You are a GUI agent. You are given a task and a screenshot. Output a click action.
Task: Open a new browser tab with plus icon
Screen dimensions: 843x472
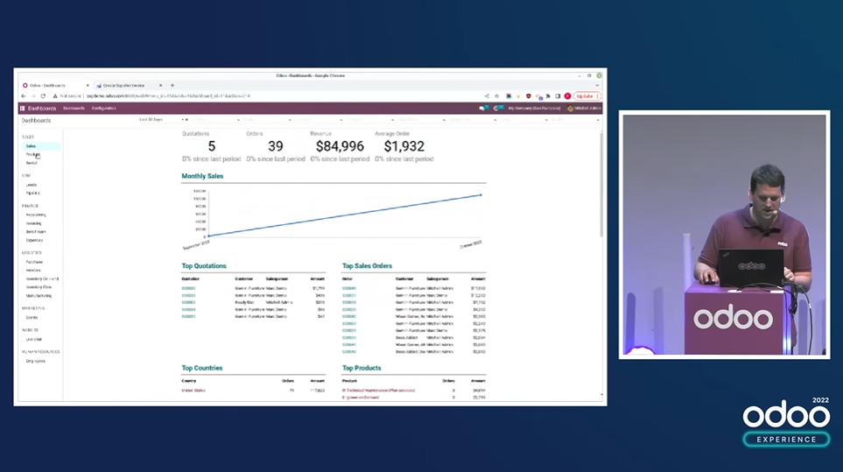[172, 85]
